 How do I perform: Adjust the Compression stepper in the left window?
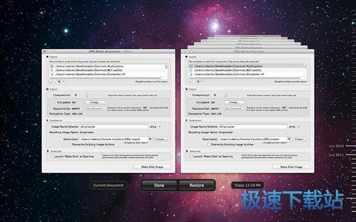(87, 95)
